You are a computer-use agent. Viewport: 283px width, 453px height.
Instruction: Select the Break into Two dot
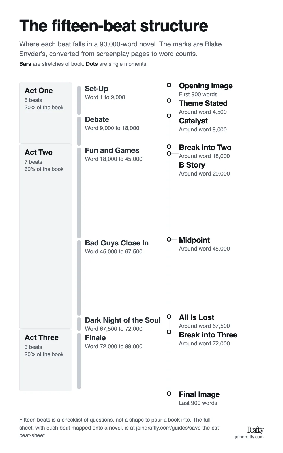169,147
